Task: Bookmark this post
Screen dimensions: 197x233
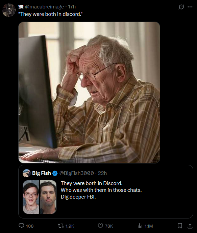Action: [x=180, y=226]
